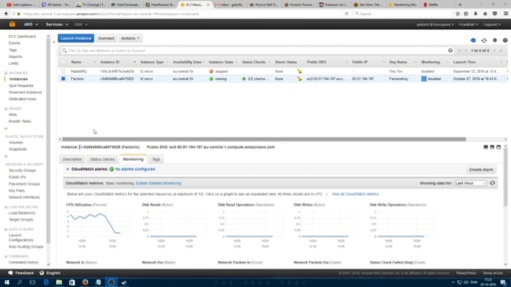Click No alarms configured link

tap(135, 169)
